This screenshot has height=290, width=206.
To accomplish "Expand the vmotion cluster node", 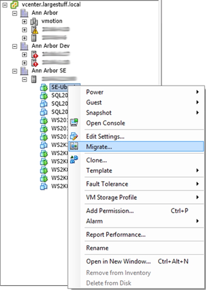I will [x=25, y=22].
